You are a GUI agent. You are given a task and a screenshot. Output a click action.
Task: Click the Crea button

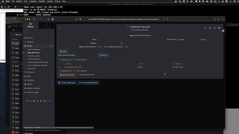click(63, 51)
